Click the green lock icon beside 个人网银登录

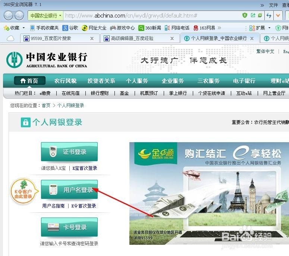coord(26,122)
